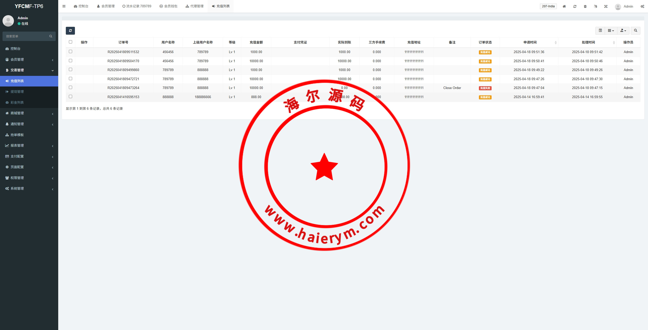648x330 pixels.
Task: Click the 207-India site button
Action: tap(548, 6)
